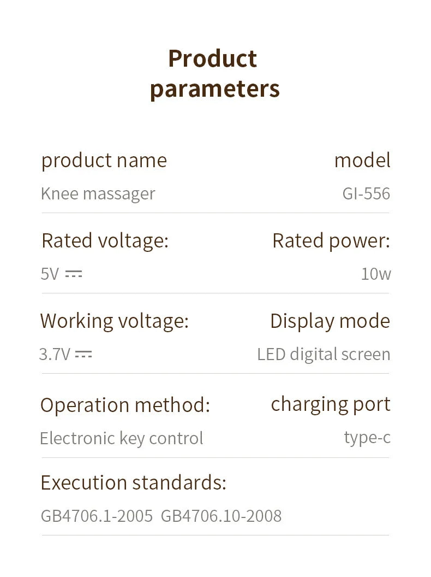Click the GB4706.1-2005 standard code
The height and width of the screenshot is (577, 431).
97,516
